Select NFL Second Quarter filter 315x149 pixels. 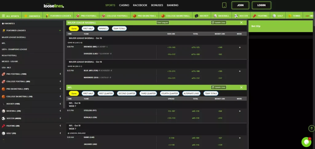[x=127, y=93]
